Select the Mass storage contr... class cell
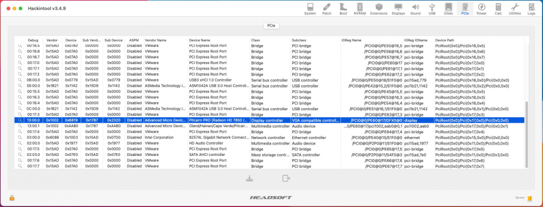Screen dimensions: 543x207 coord(270,155)
